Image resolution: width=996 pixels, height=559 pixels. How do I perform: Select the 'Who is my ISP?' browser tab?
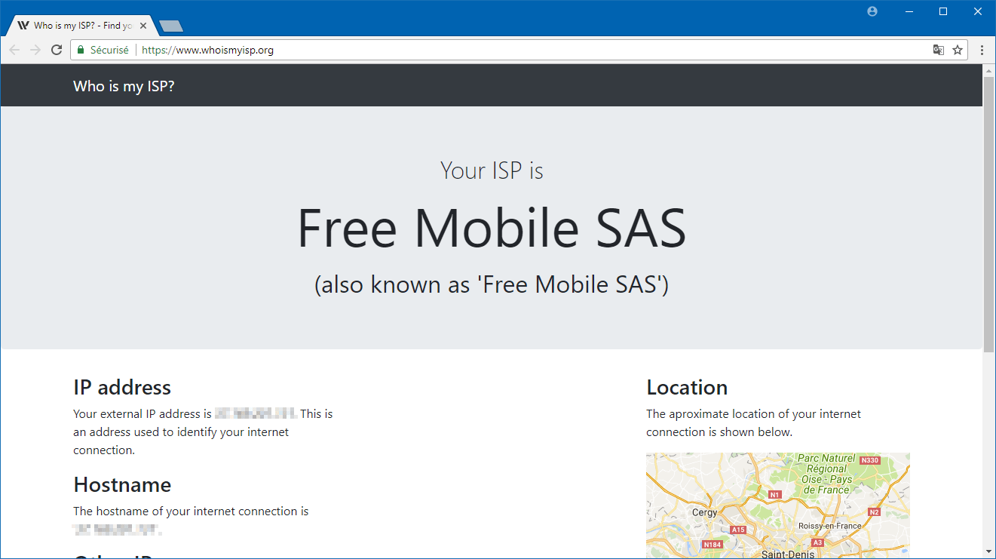tap(83, 26)
